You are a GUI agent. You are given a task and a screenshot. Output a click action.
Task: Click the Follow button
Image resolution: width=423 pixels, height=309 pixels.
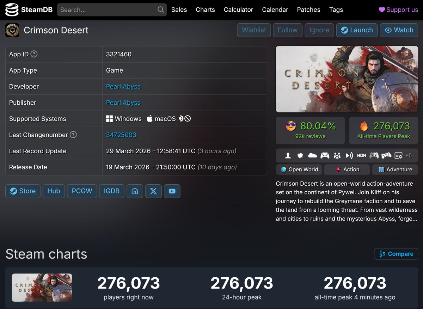click(288, 30)
